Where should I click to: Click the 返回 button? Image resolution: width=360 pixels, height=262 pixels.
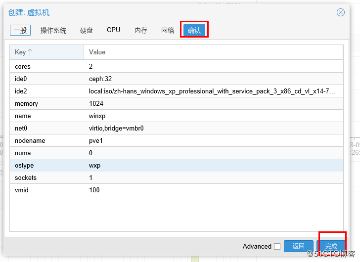click(x=299, y=246)
